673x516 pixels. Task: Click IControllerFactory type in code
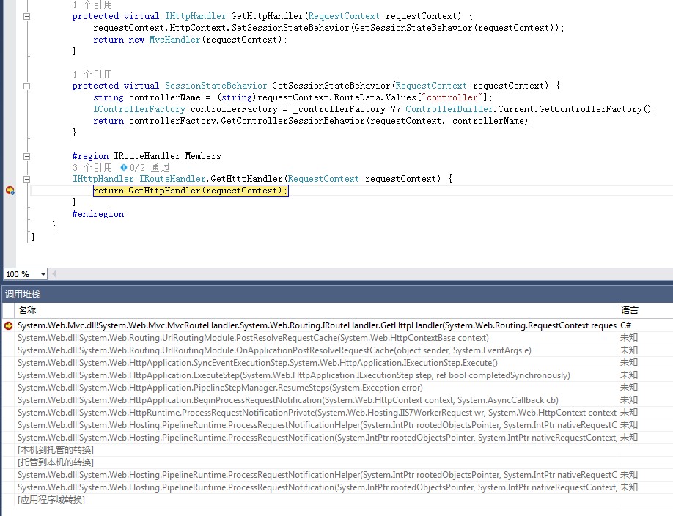(139, 109)
